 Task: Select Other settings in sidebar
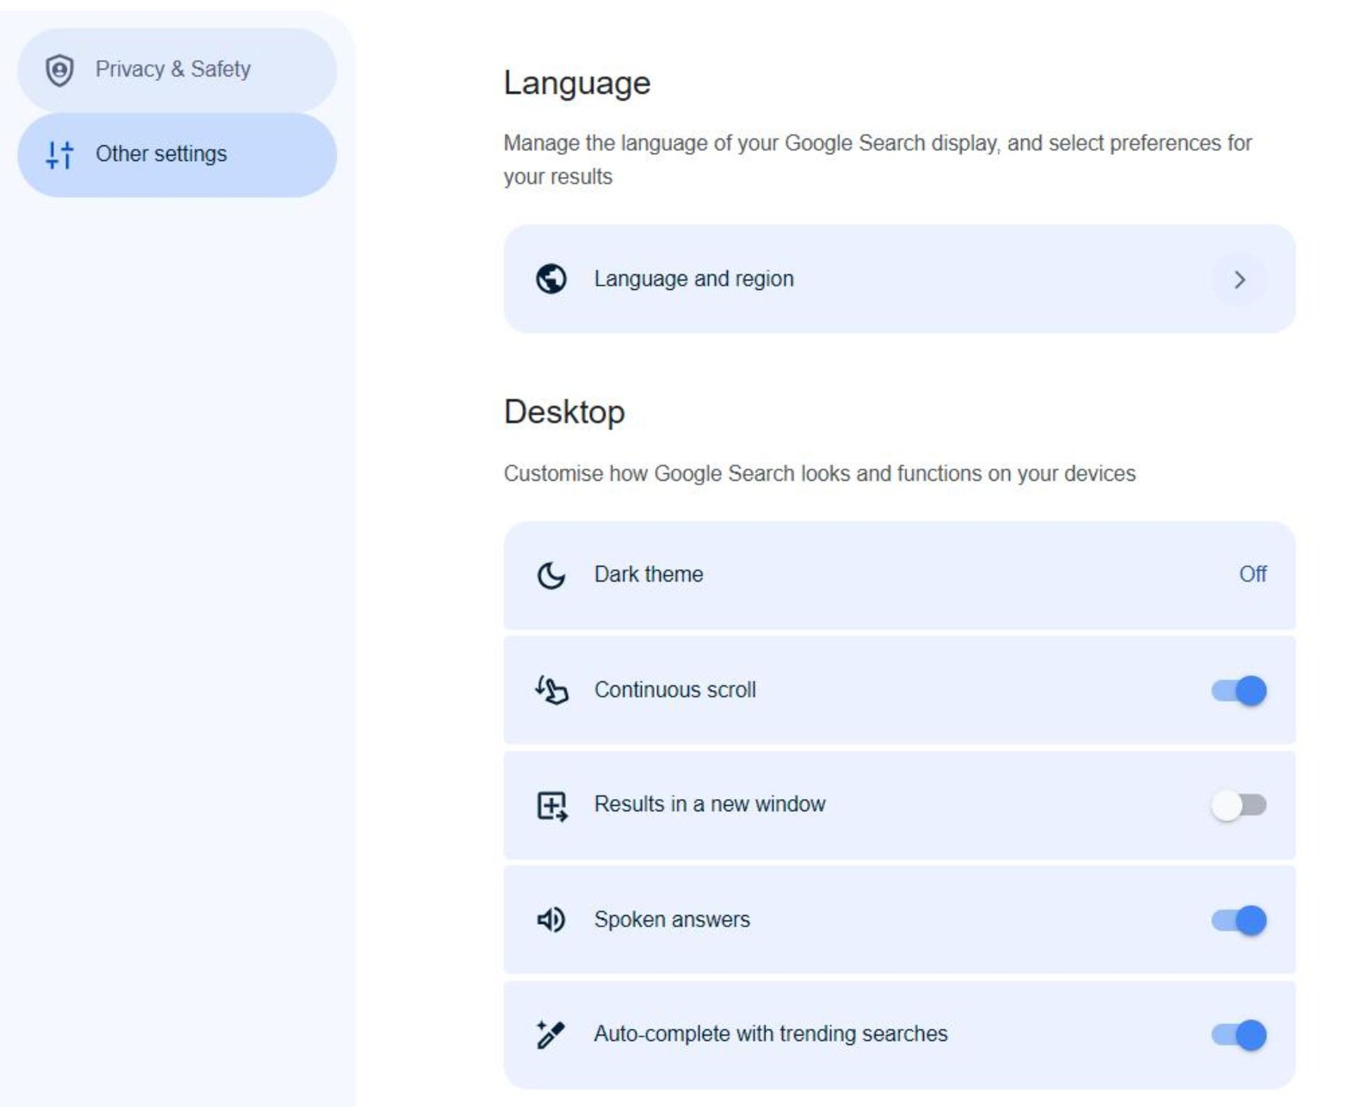161,154
